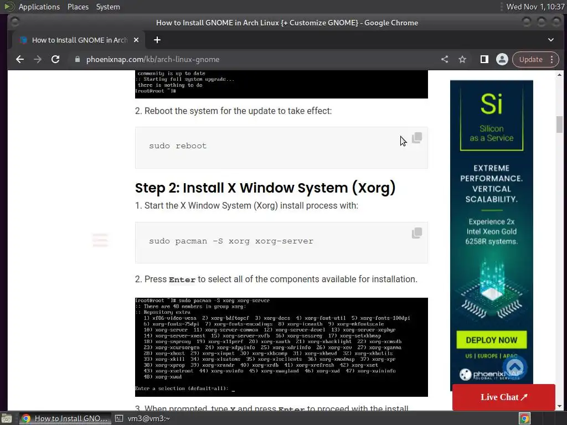Click the 'Reboot the system' instruction text

coord(233,111)
